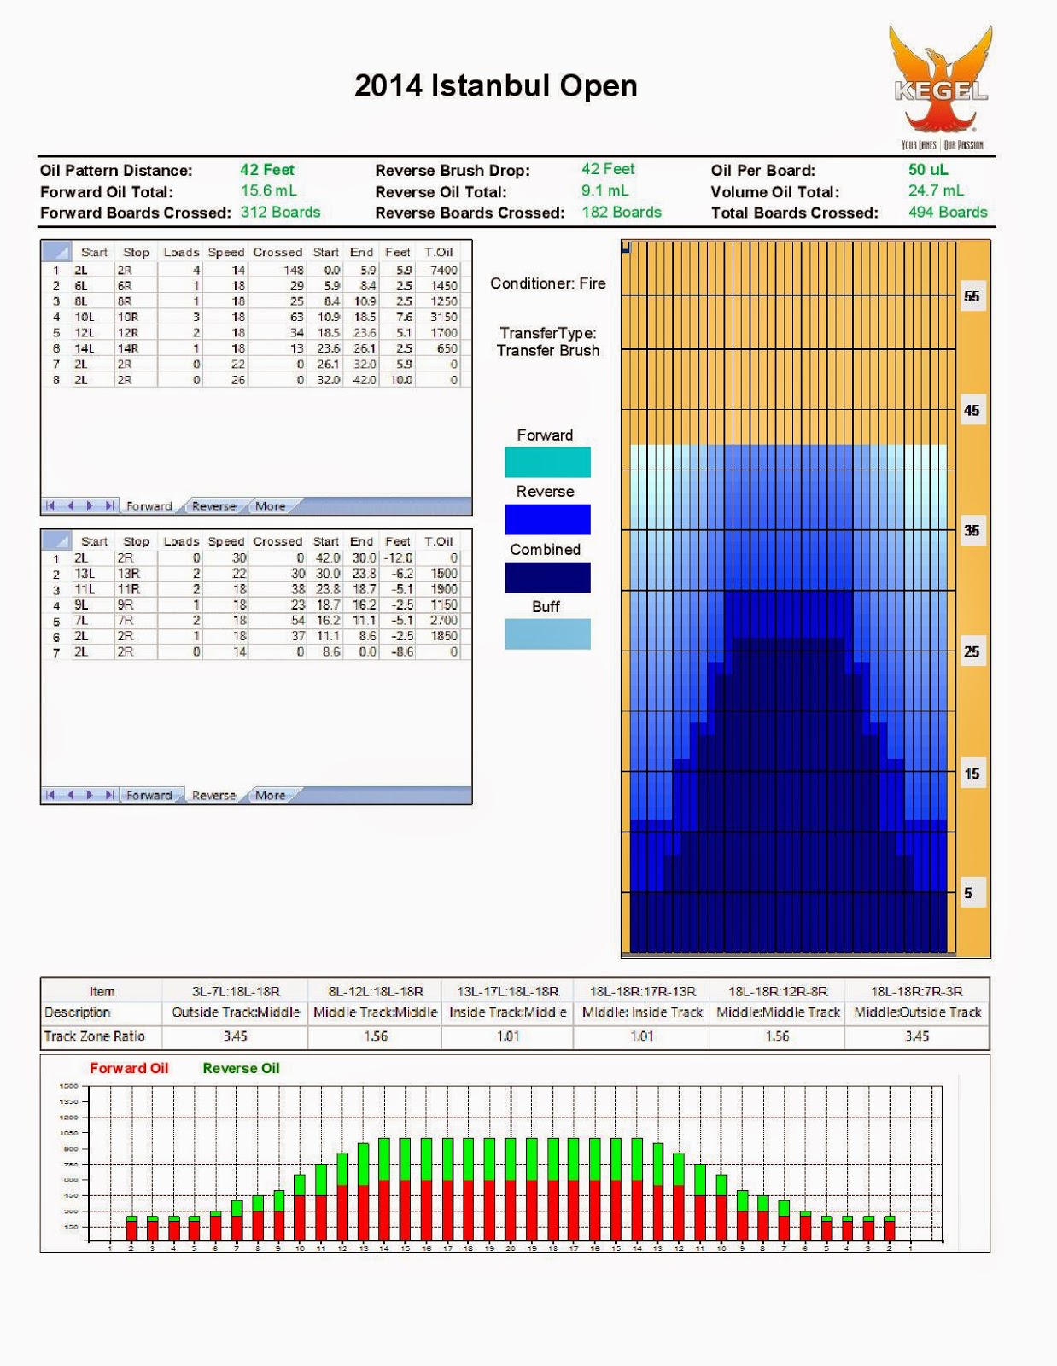The image size is (1057, 1366).
Task: Open Forward tab in the upper table
Action: point(149,506)
